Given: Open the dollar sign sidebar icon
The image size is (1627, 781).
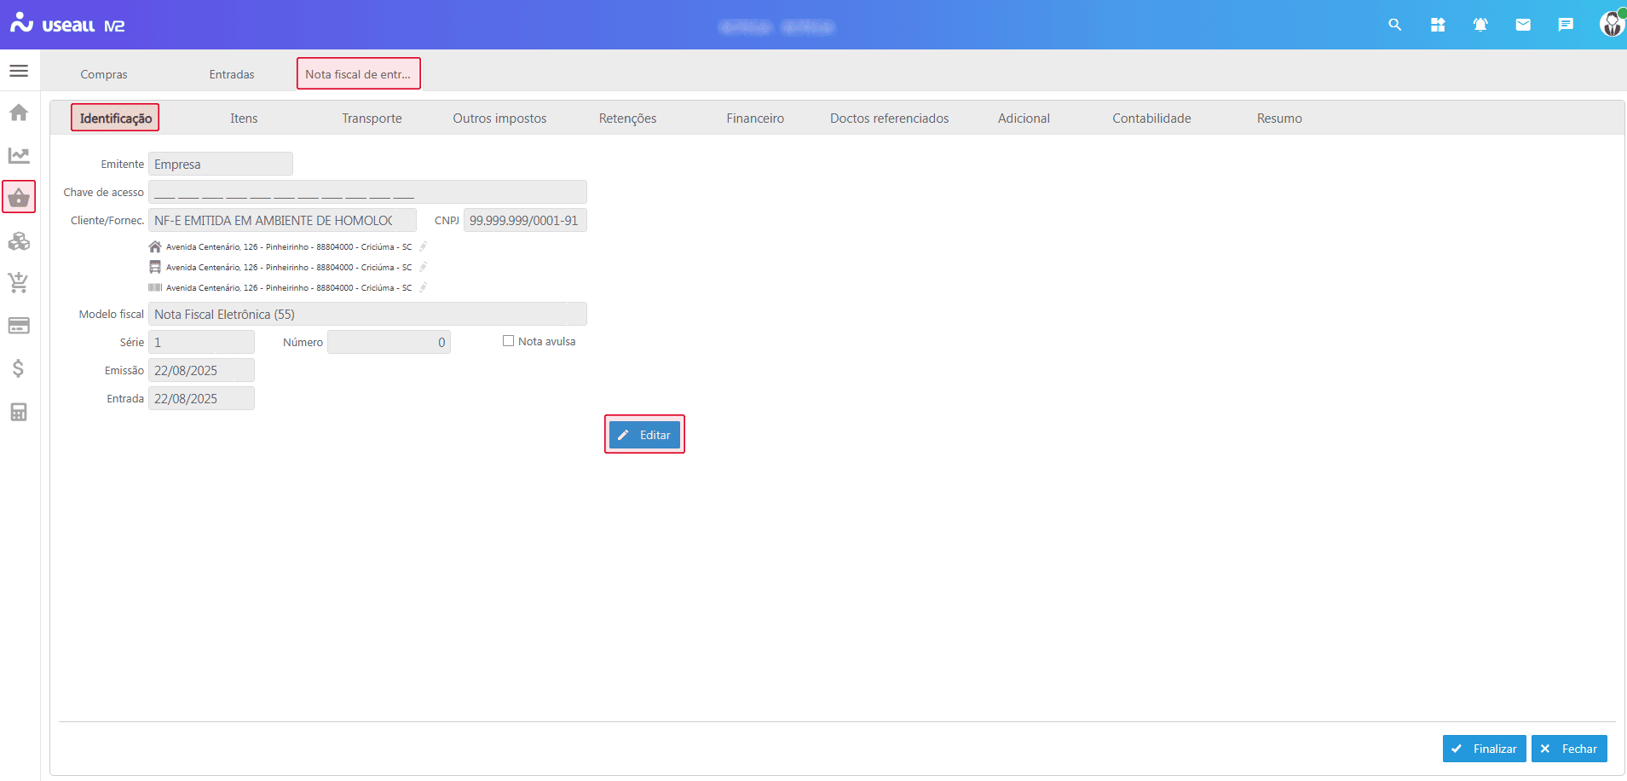Looking at the screenshot, I should tap(19, 368).
